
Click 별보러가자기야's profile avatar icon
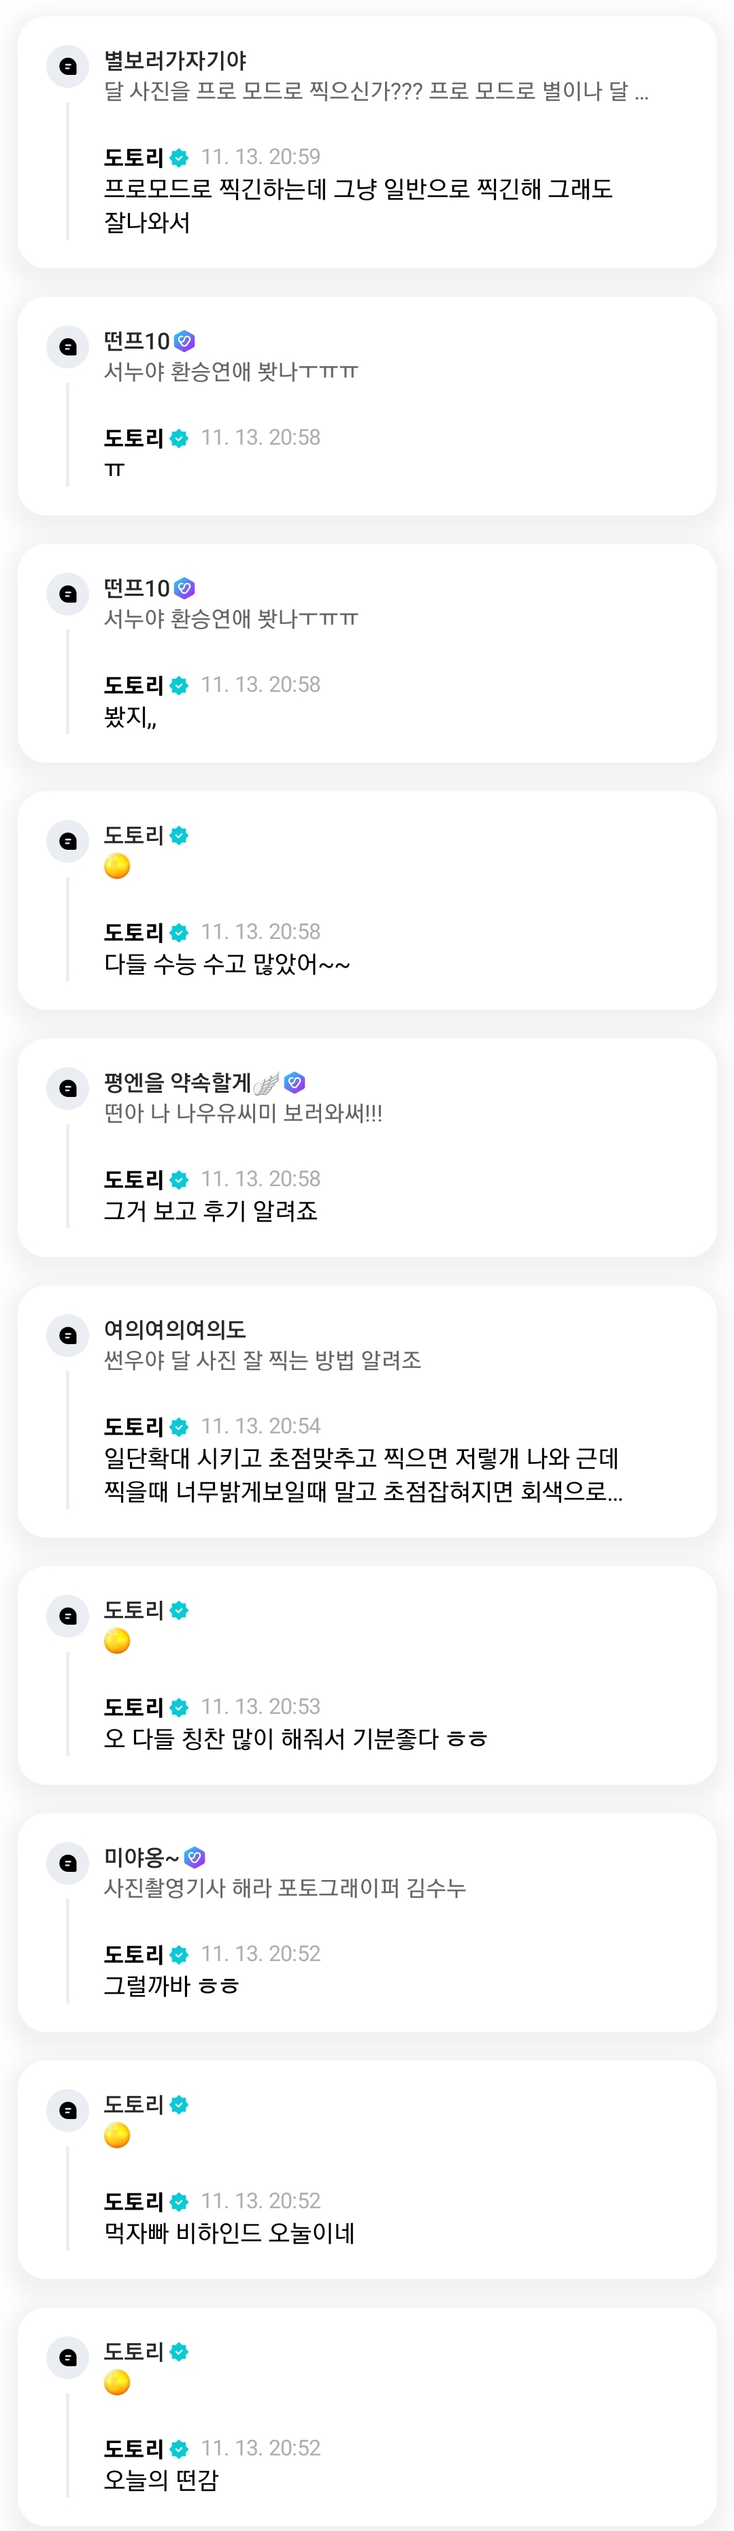tap(68, 66)
